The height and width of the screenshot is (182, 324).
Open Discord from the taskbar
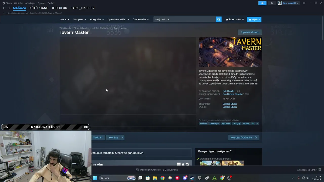click(185, 178)
